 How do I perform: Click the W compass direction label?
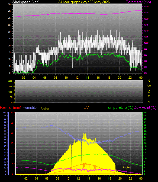click(149, 86)
